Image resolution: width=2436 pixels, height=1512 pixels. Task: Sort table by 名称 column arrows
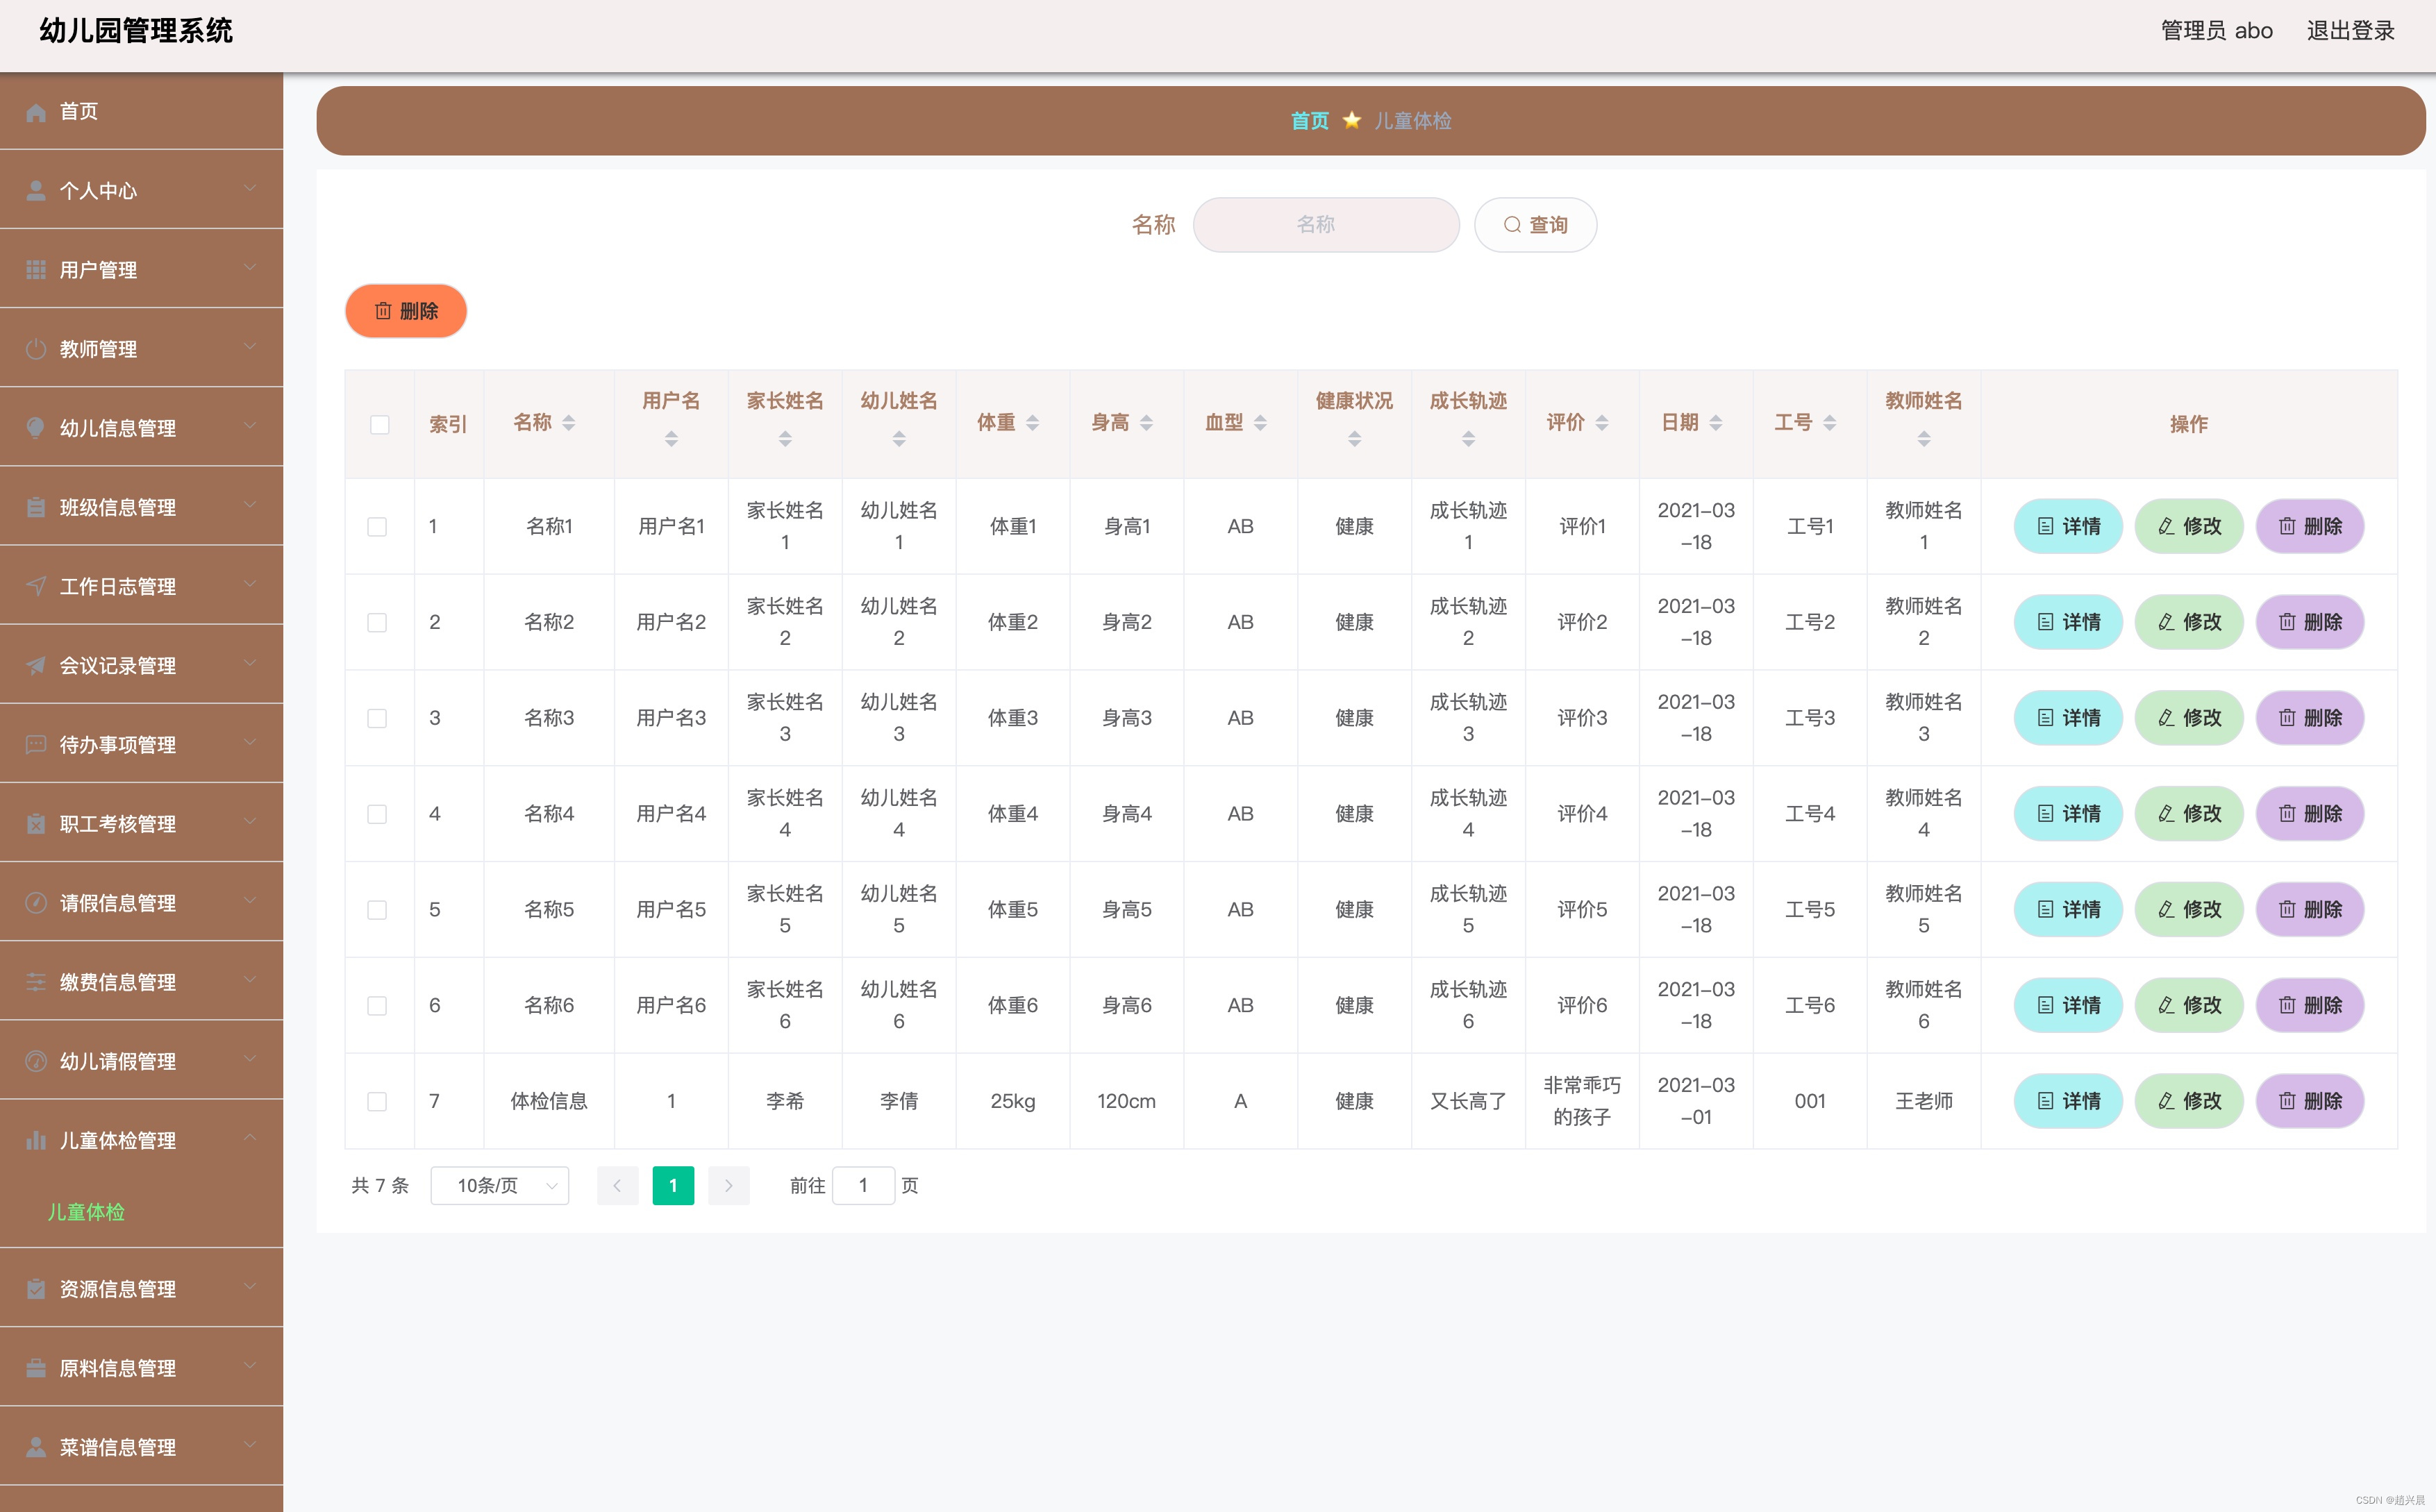click(569, 423)
